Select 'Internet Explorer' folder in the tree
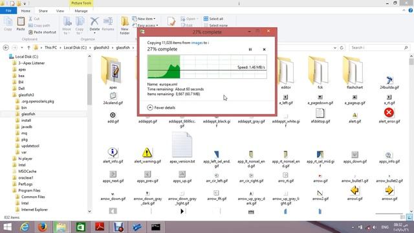This screenshot has height=233, width=414. (34, 210)
